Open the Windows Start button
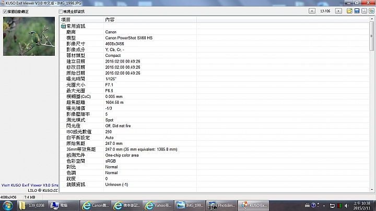Screen dimensions: 376x211 coord(8,205)
